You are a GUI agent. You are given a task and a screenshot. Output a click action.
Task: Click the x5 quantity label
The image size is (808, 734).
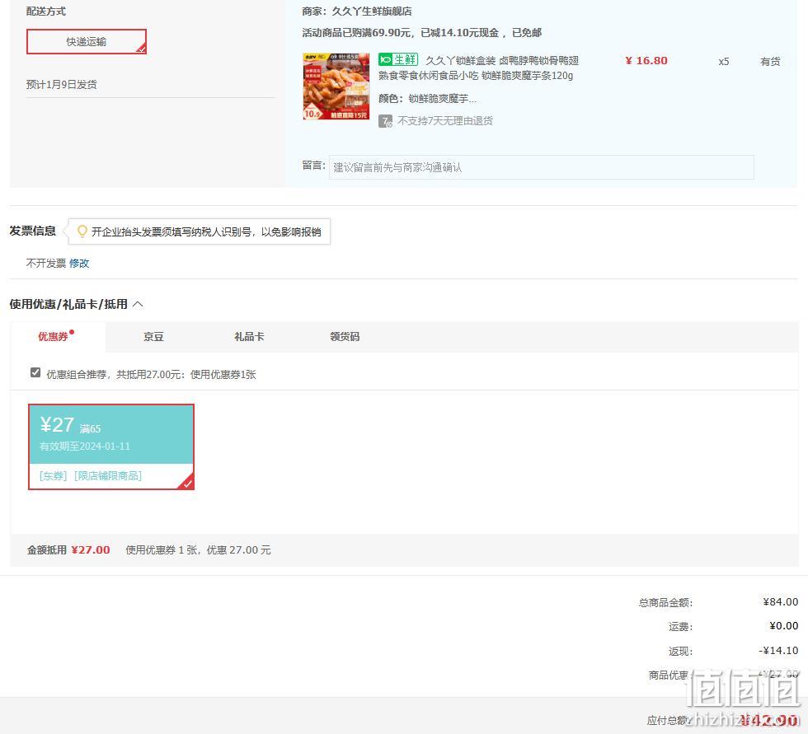(724, 61)
